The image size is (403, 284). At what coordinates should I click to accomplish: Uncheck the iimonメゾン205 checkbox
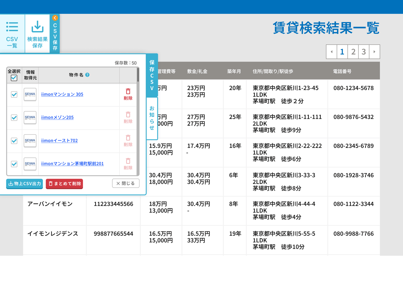coord(14,118)
